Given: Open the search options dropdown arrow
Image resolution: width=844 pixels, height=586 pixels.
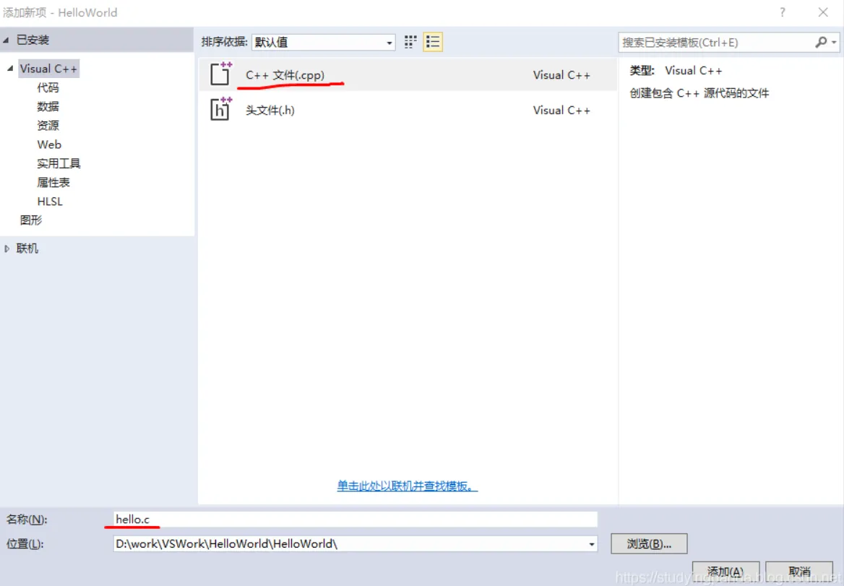Looking at the screenshot, I should (x=834, y=42).
